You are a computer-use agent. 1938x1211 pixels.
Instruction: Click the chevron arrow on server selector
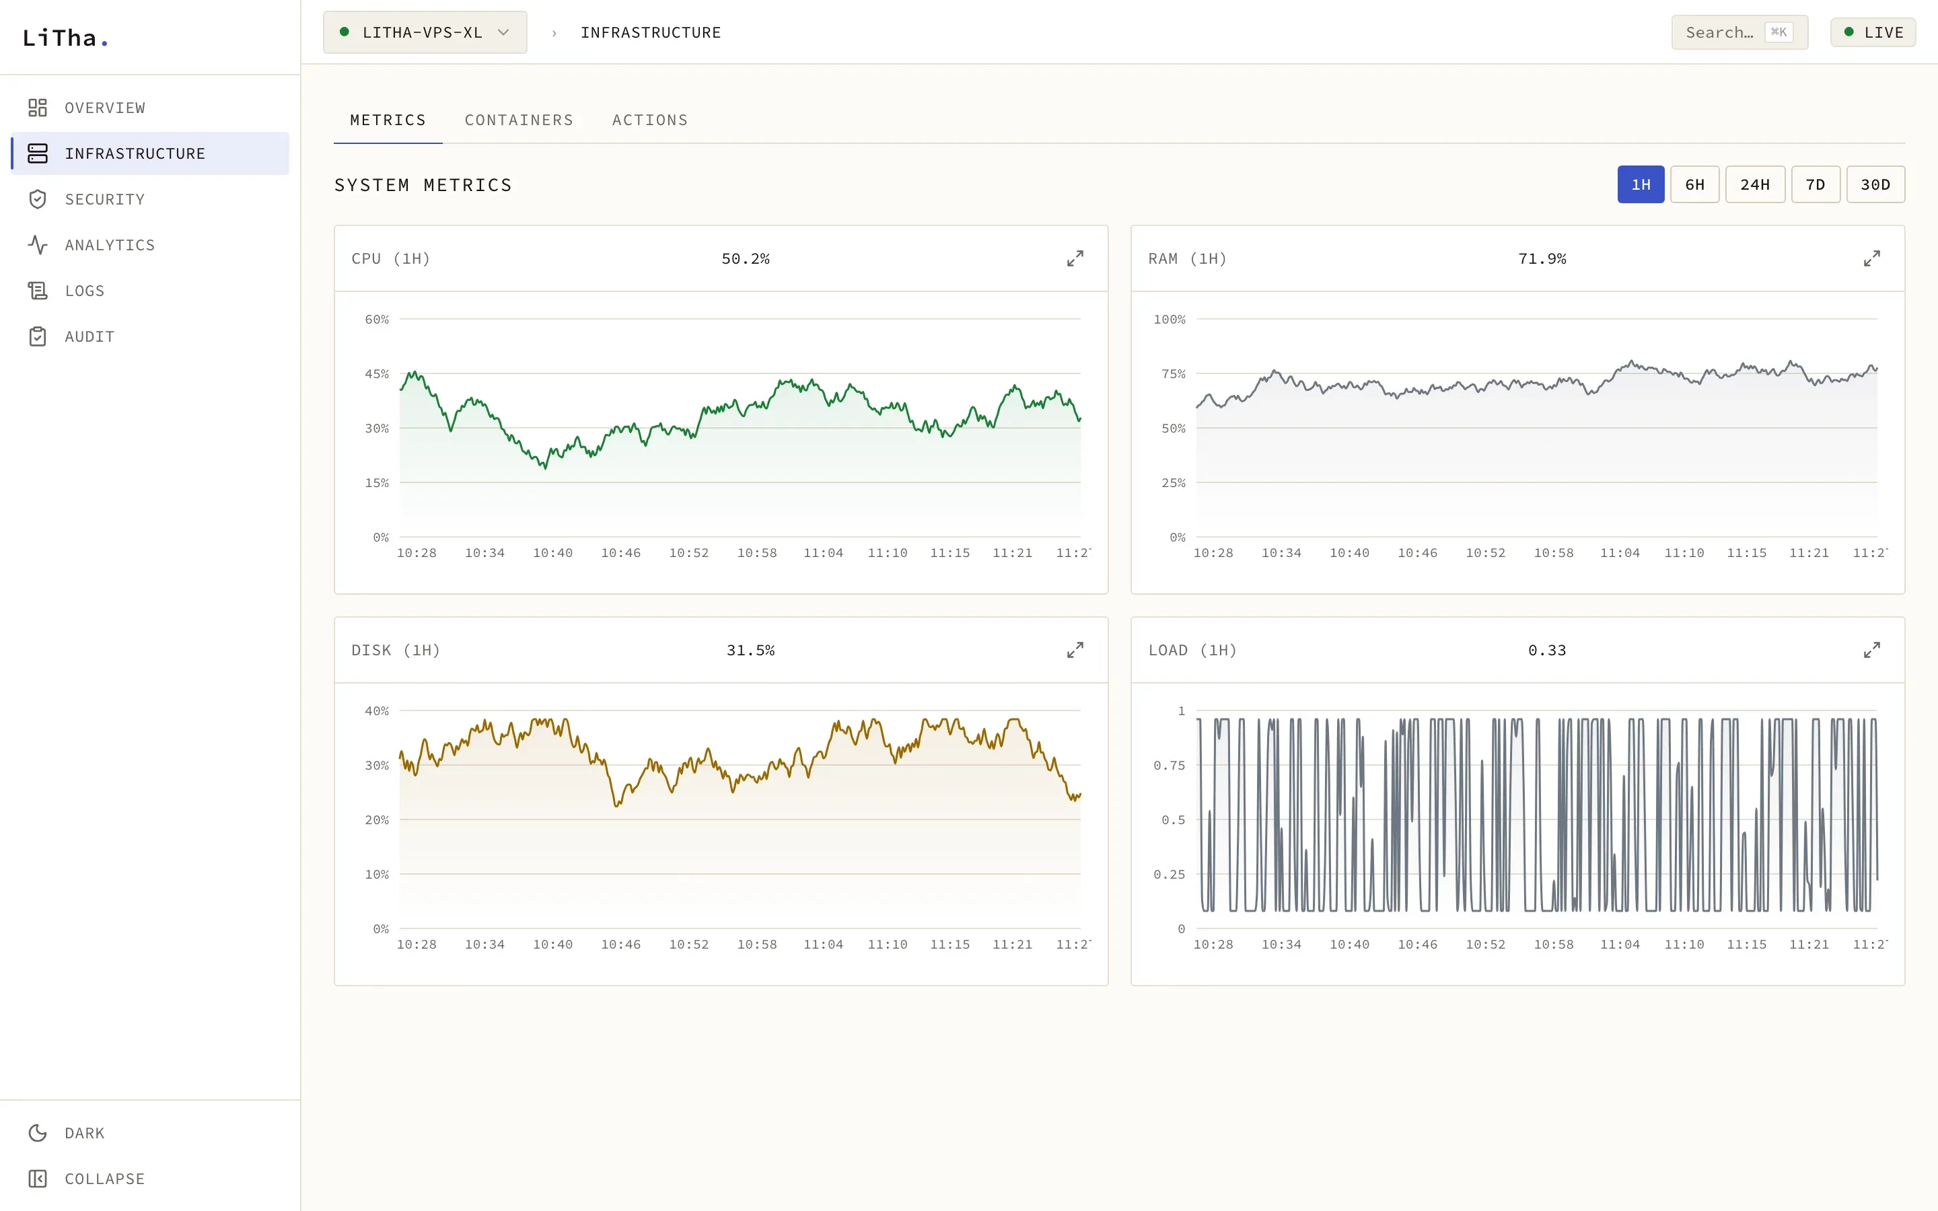coord(504,32)
